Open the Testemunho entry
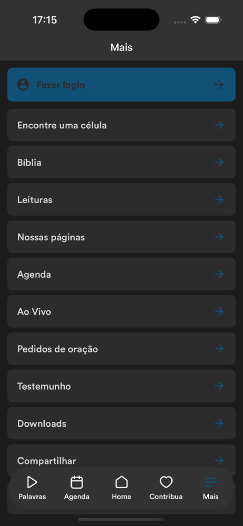The width and height of the screenshot is (243, 526). [x=121, y=386]
